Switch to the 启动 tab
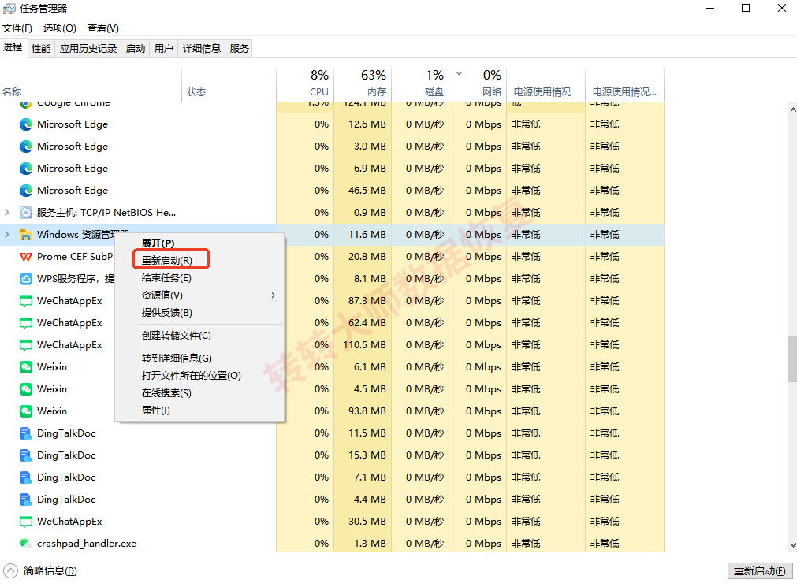 coord(136,48)
